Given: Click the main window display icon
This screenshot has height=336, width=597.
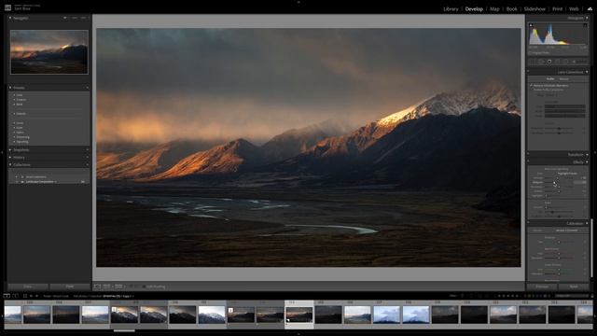Looking at the screenshot, I should coord(7,296).
